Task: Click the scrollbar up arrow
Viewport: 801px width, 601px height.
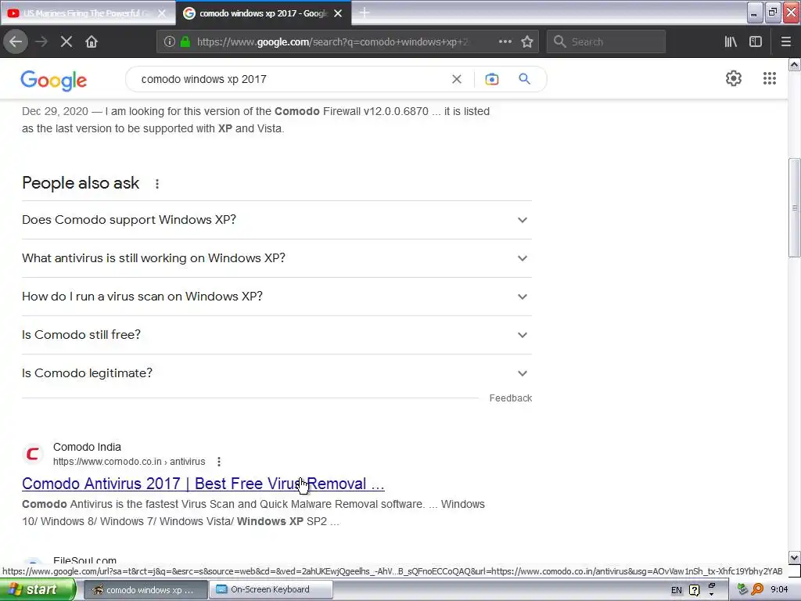Action: (794, 64)
